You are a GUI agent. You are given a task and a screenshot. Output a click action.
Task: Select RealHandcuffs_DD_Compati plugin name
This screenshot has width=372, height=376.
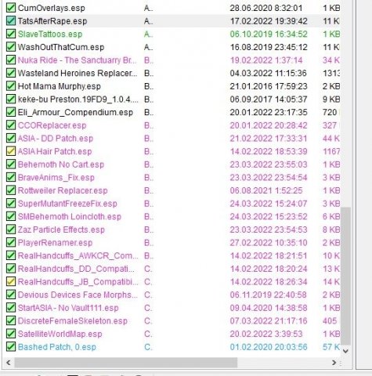click(76, 269)
